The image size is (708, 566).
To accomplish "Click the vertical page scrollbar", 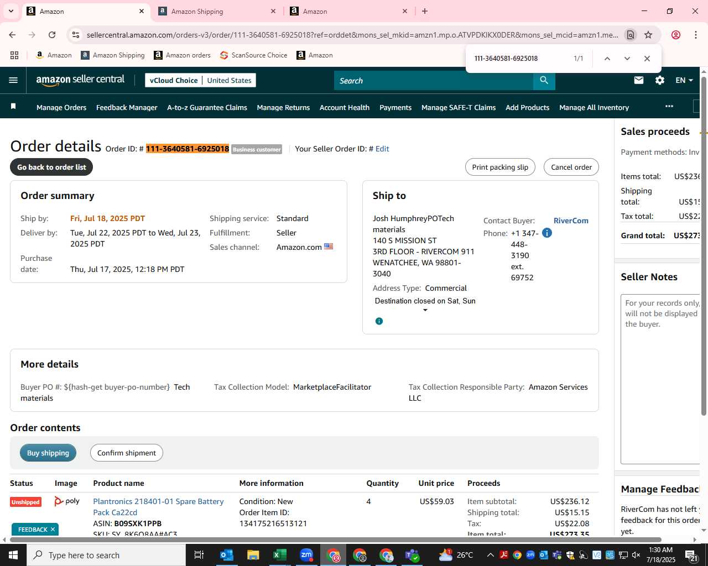I will point(704,246).
